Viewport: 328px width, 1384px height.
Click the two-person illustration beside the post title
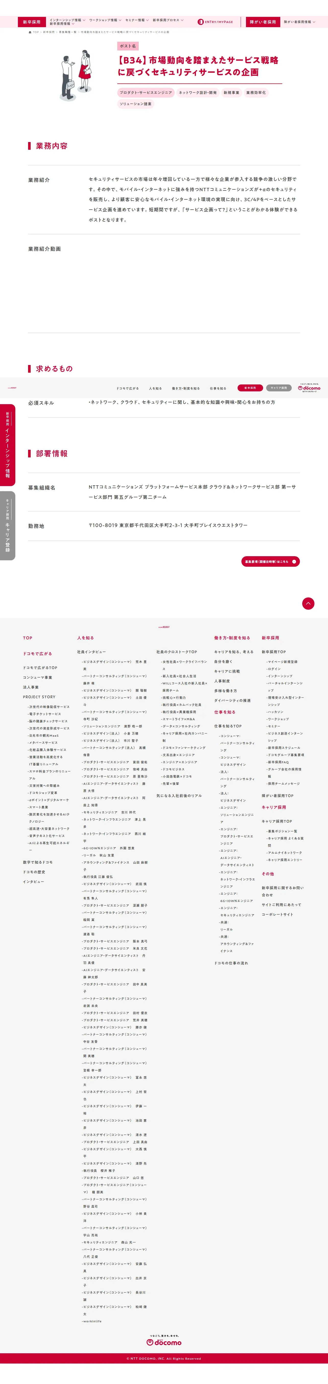pos(76,76)
